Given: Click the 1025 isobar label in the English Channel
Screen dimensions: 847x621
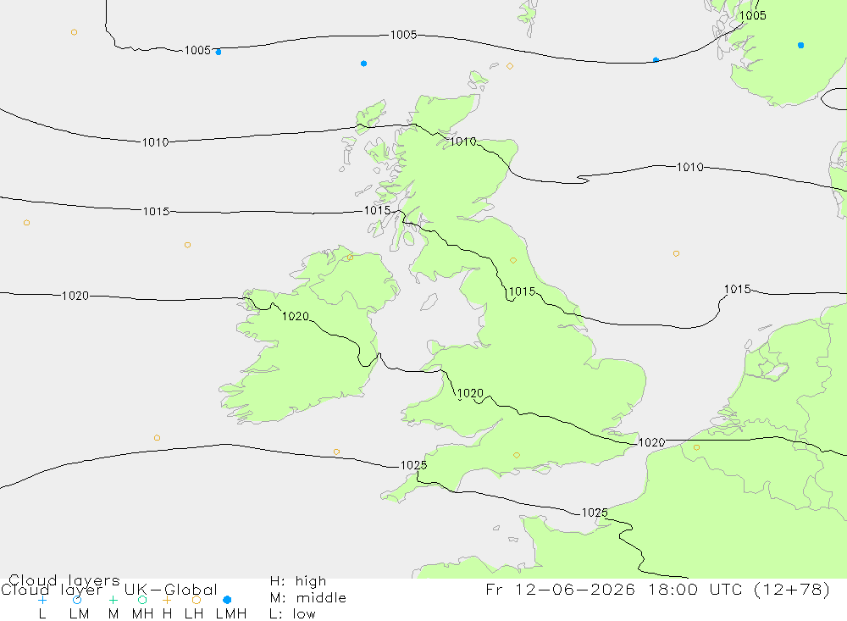Looking at the screenshot, I should 595,513.
